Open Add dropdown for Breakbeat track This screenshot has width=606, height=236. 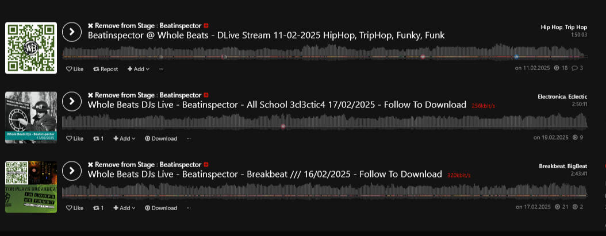point(124,208)
